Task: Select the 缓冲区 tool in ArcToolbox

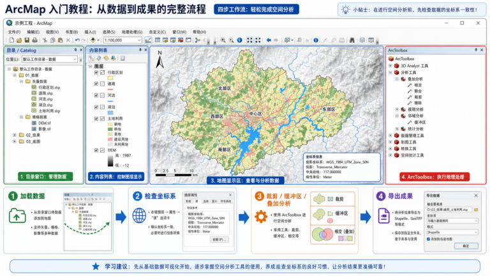Action: (x=420, y=123)
